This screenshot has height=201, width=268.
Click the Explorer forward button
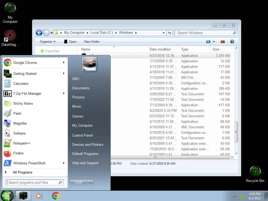point(46,33)
